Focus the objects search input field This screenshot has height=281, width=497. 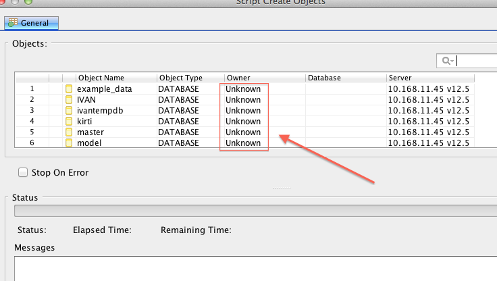(x=477, y=61)
